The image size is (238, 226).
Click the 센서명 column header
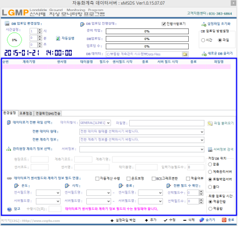click(x=62, y=62)
